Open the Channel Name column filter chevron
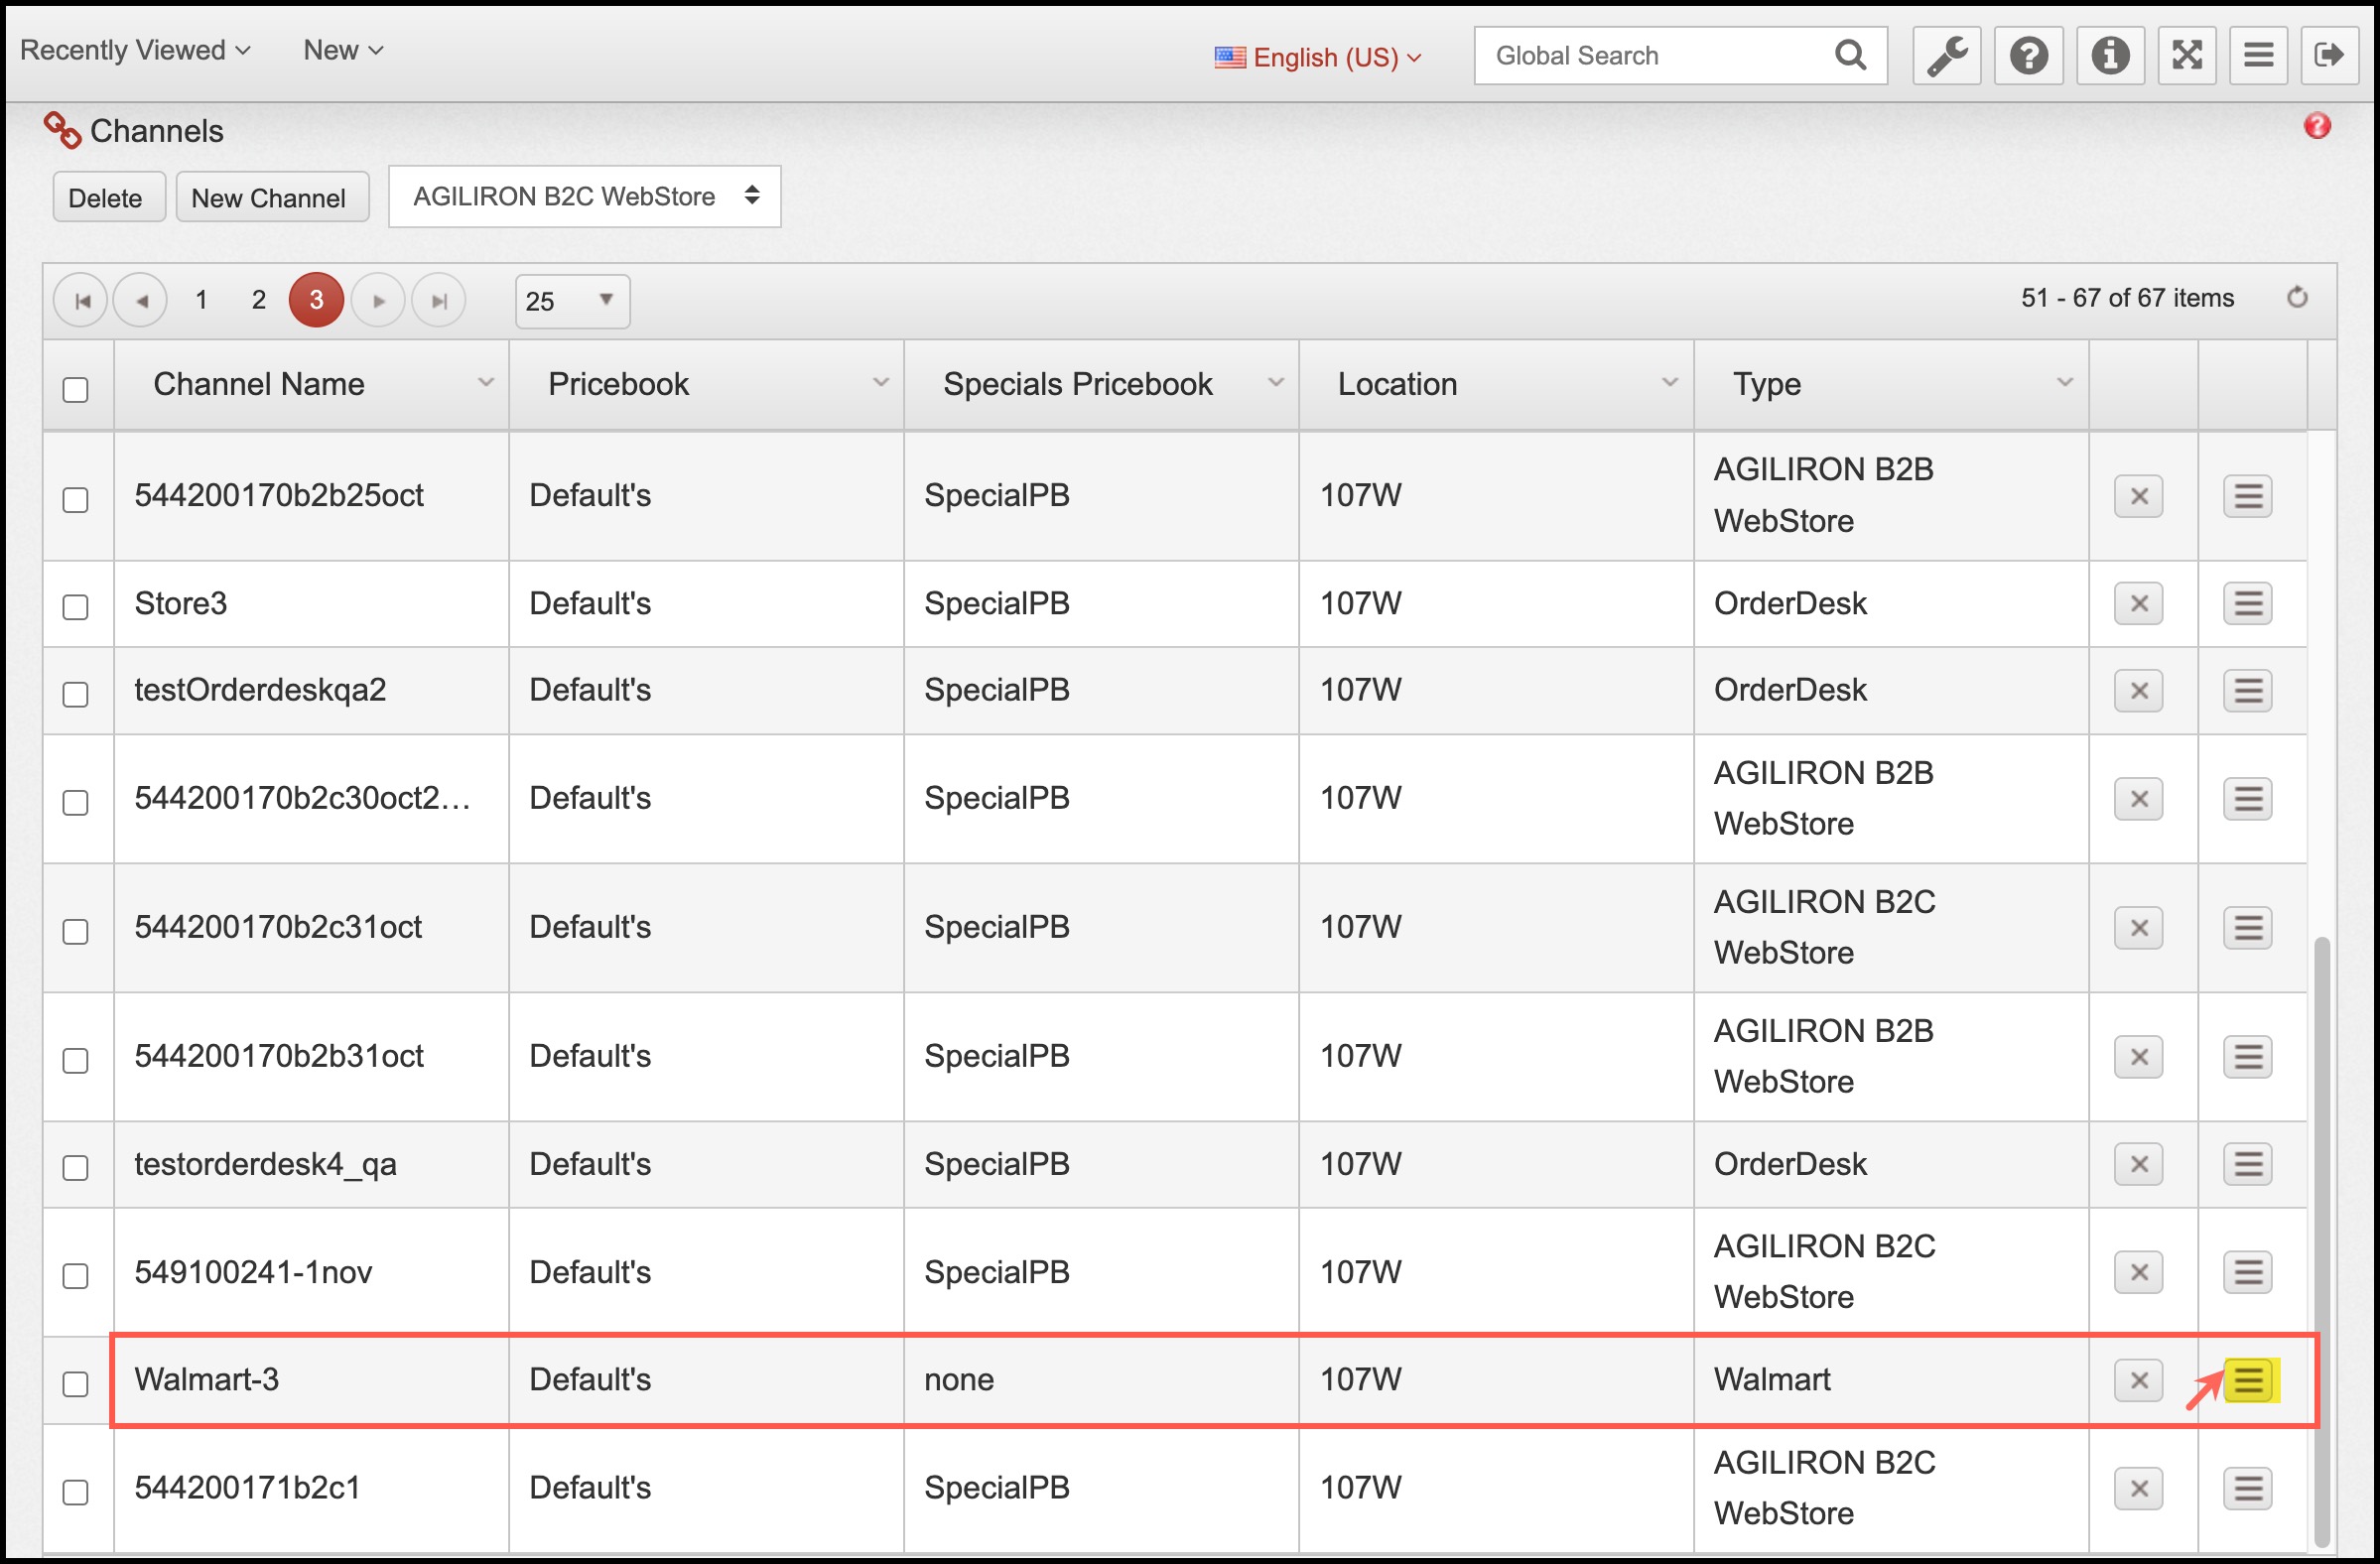 pyautogui.click(x=486, y=383)
